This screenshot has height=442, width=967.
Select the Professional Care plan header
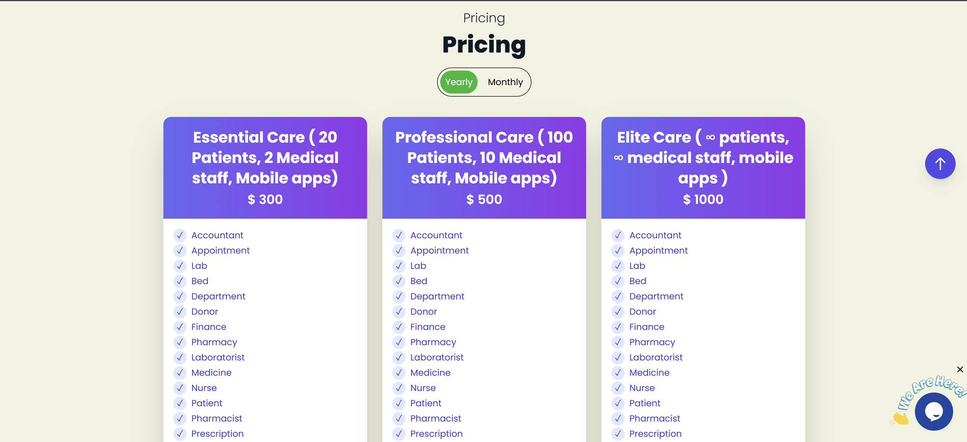484,158
